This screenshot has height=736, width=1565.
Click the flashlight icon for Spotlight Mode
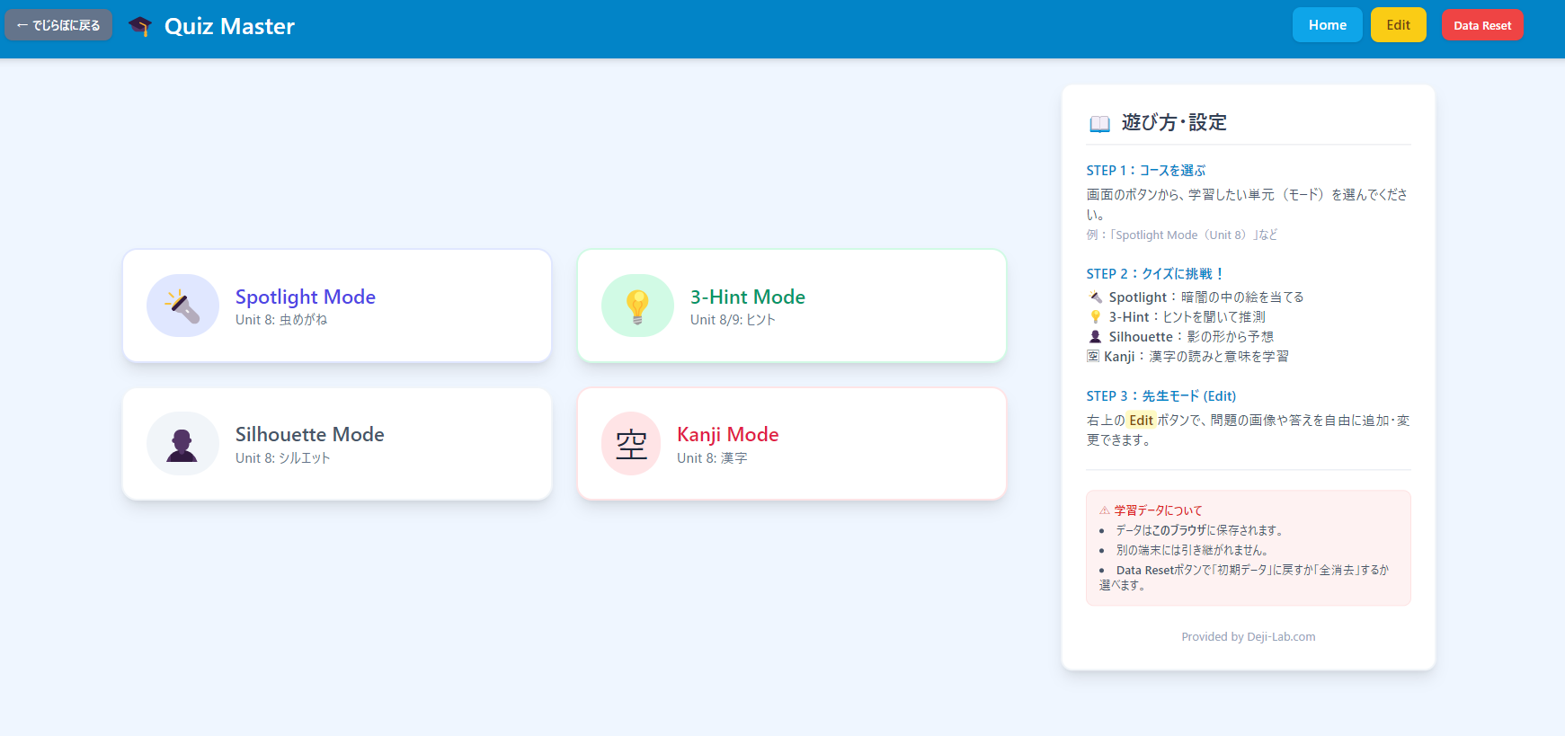click(182, 306)
